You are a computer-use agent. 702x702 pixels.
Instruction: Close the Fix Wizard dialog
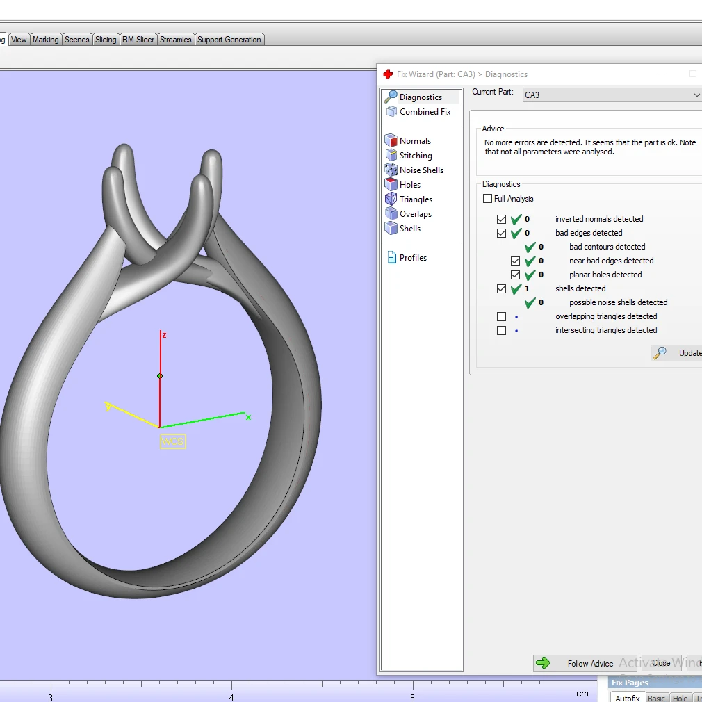pos(661,663)
